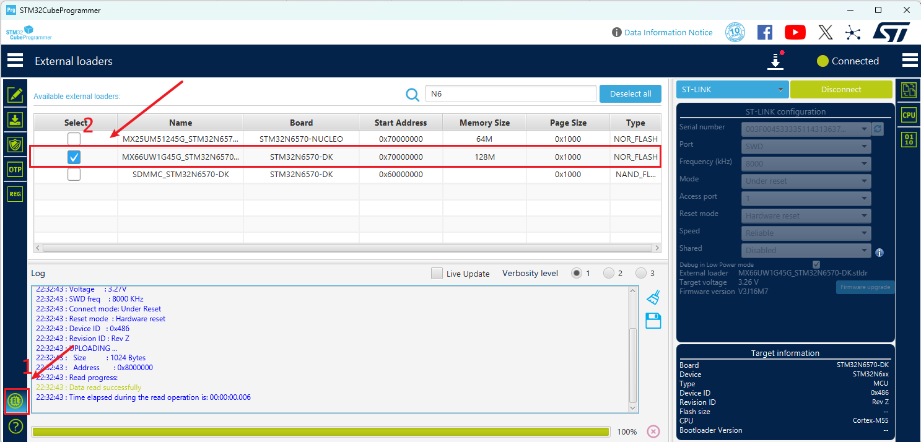Screen dimensions: 921x442
Task: Open the Shared Disabled dropdown
Action: point(806,251)
